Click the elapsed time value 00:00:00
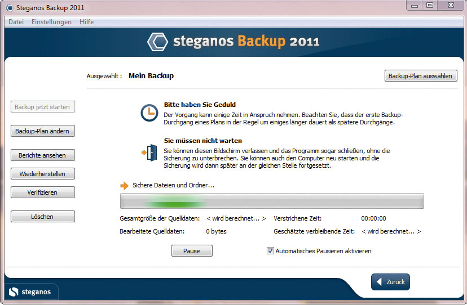Screen dimensions: 467x305 (x=373, y=218)
